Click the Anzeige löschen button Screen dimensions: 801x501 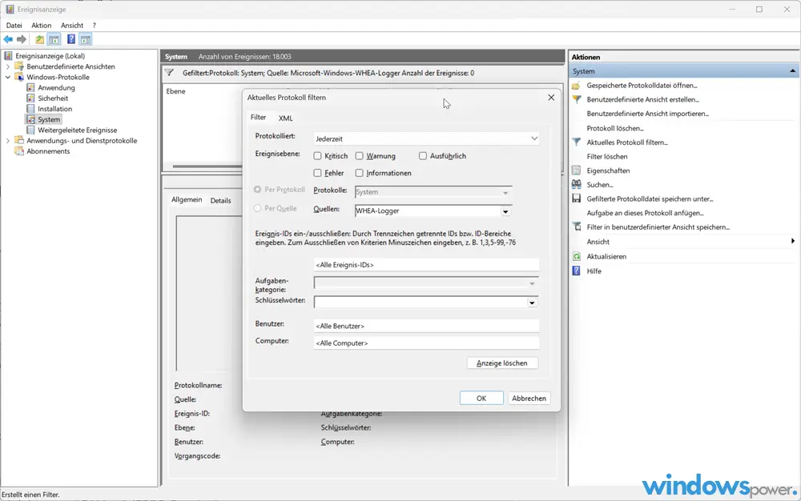(502, 363)
